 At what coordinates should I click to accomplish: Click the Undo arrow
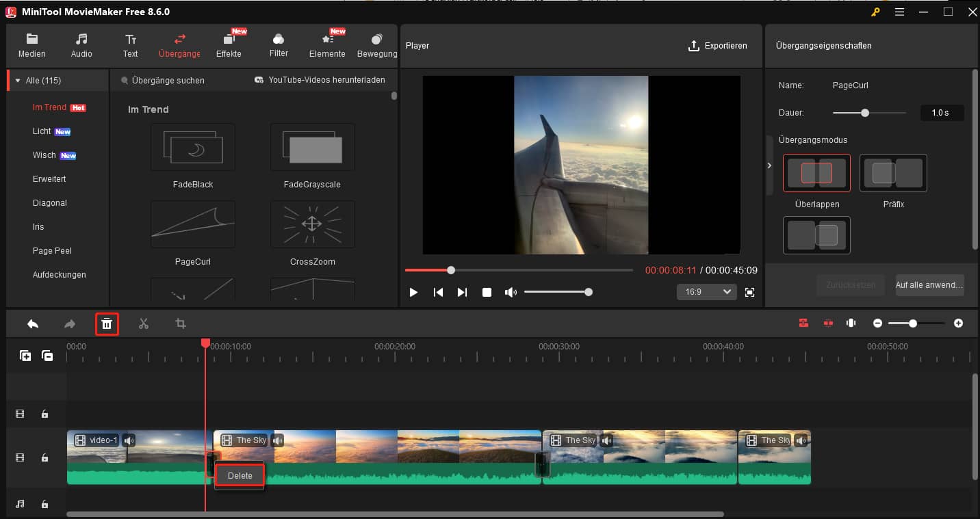point(33,323)
